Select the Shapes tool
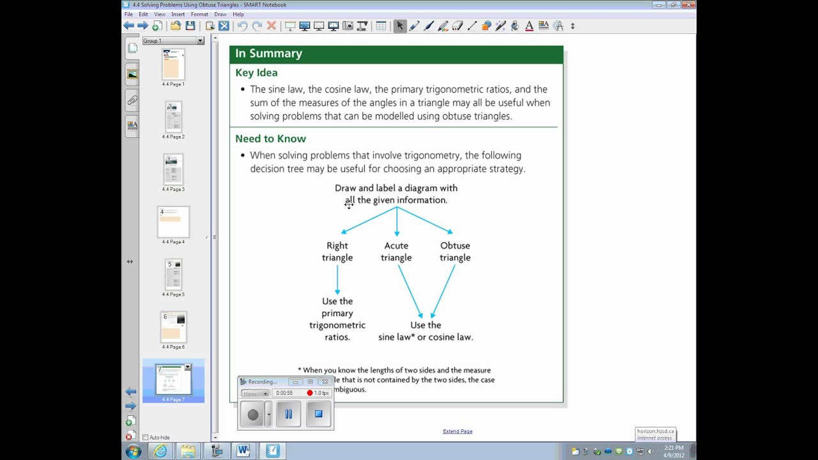 click(486, 26)
